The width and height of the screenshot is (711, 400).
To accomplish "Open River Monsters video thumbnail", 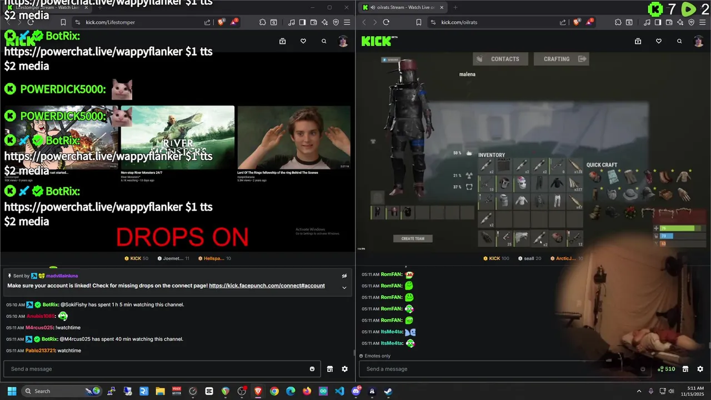I will [178, 137].
